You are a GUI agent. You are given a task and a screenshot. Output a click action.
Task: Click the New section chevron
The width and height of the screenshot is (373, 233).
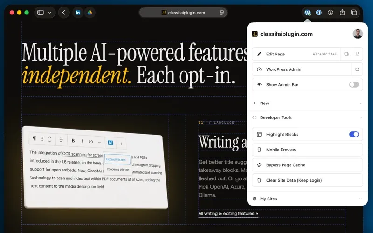360,103
